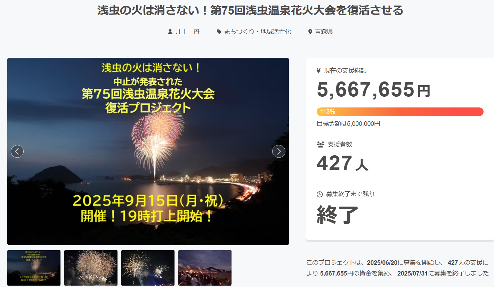
Task: Click the clock icon beside 募集終了まで残り
Action: point(320,194)
